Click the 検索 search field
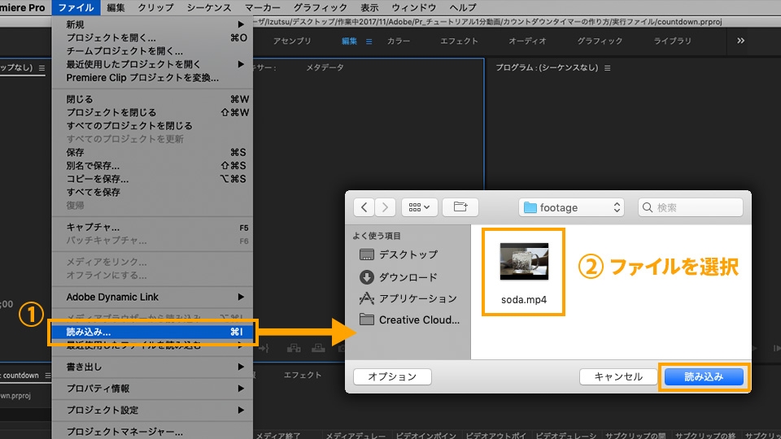This screenshot has width=781, height=439. tap(691, 207)
